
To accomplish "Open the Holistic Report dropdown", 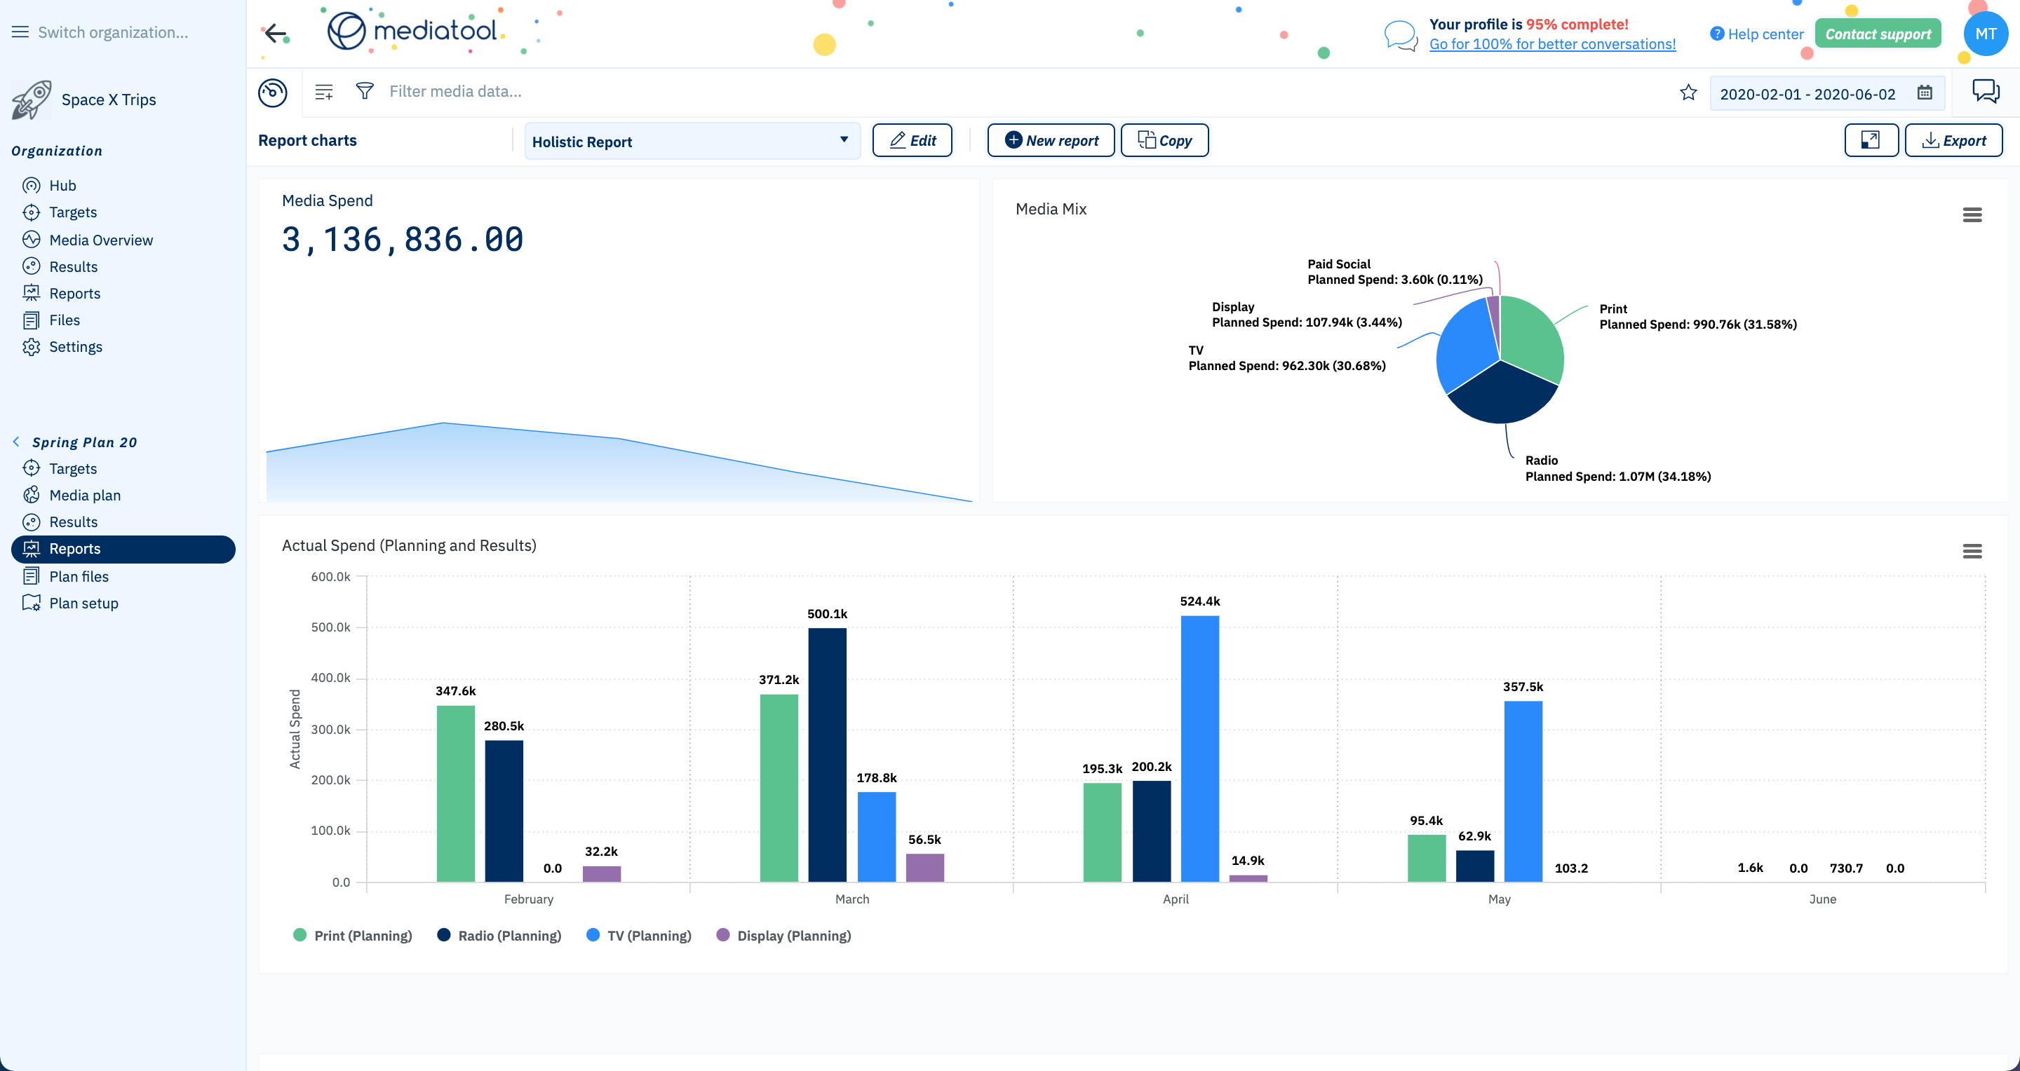I will (692, 141).
